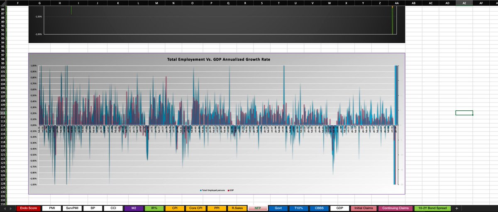Open the orange CPI sheet tab
498x212 pixels.
174,208
